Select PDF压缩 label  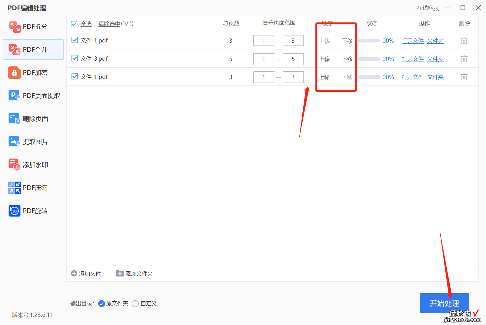click(x=35, y=188)
